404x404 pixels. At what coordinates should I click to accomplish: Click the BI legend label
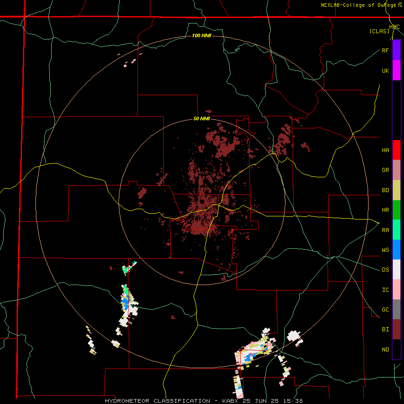(386, 329)
